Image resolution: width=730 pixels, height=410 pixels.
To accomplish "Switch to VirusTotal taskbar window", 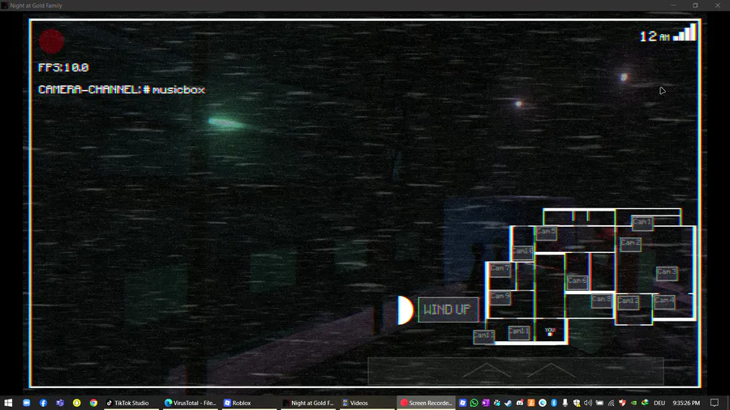I will pos(190,403).
